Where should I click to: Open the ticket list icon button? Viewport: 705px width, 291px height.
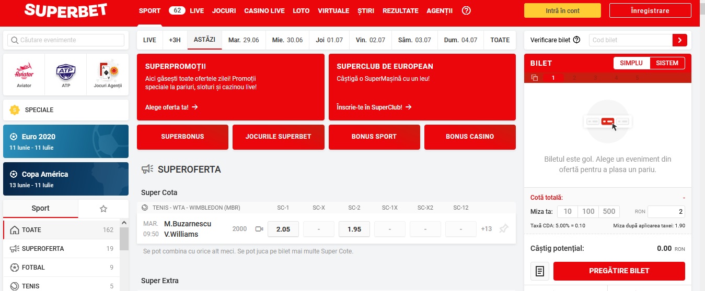[540, 271]
